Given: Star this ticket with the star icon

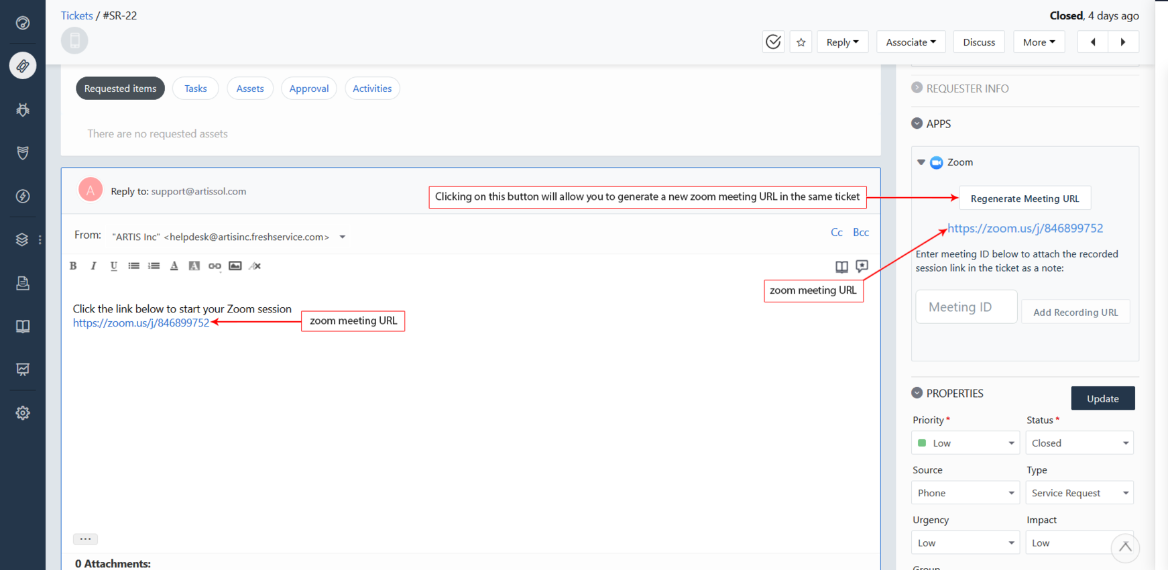Looking at the screenshot, I should click(801, 42).
